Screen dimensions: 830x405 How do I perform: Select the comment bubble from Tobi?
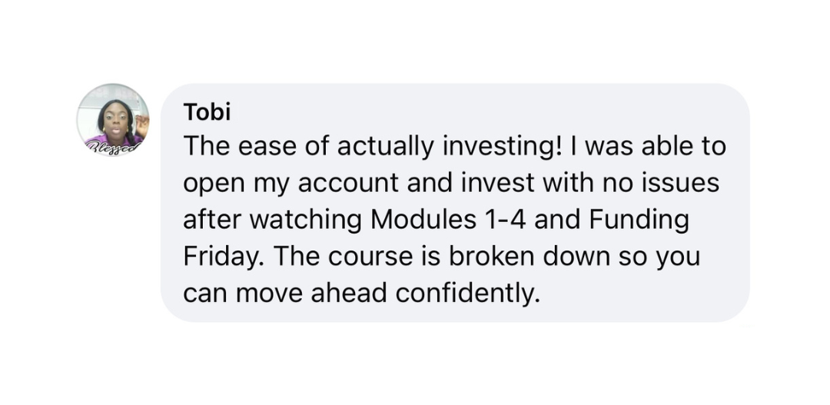pos(455,202)
